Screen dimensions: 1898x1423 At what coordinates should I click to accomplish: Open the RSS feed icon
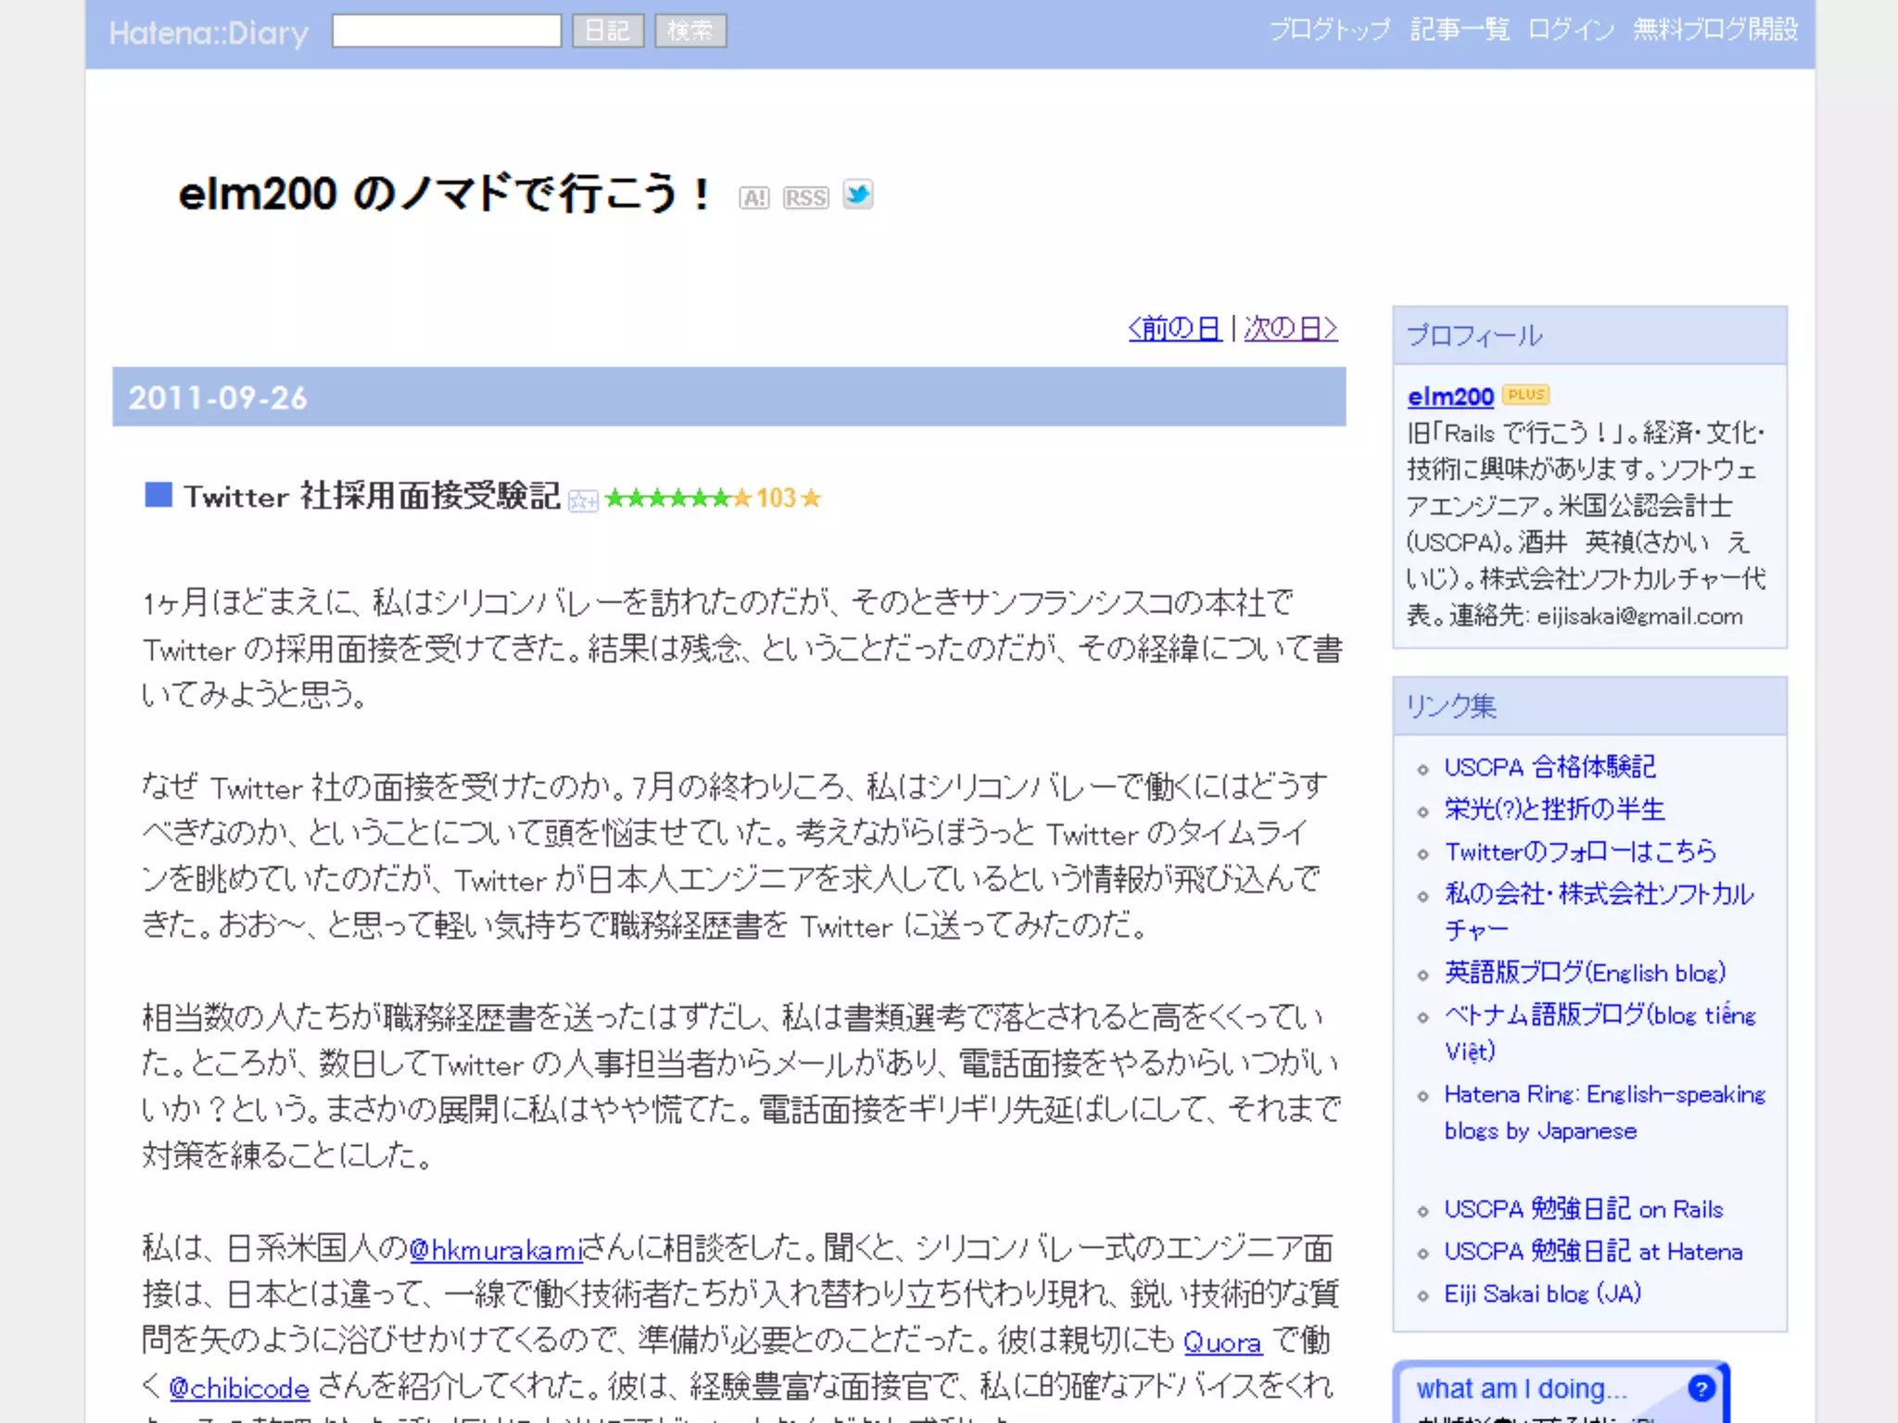[805, 198]
